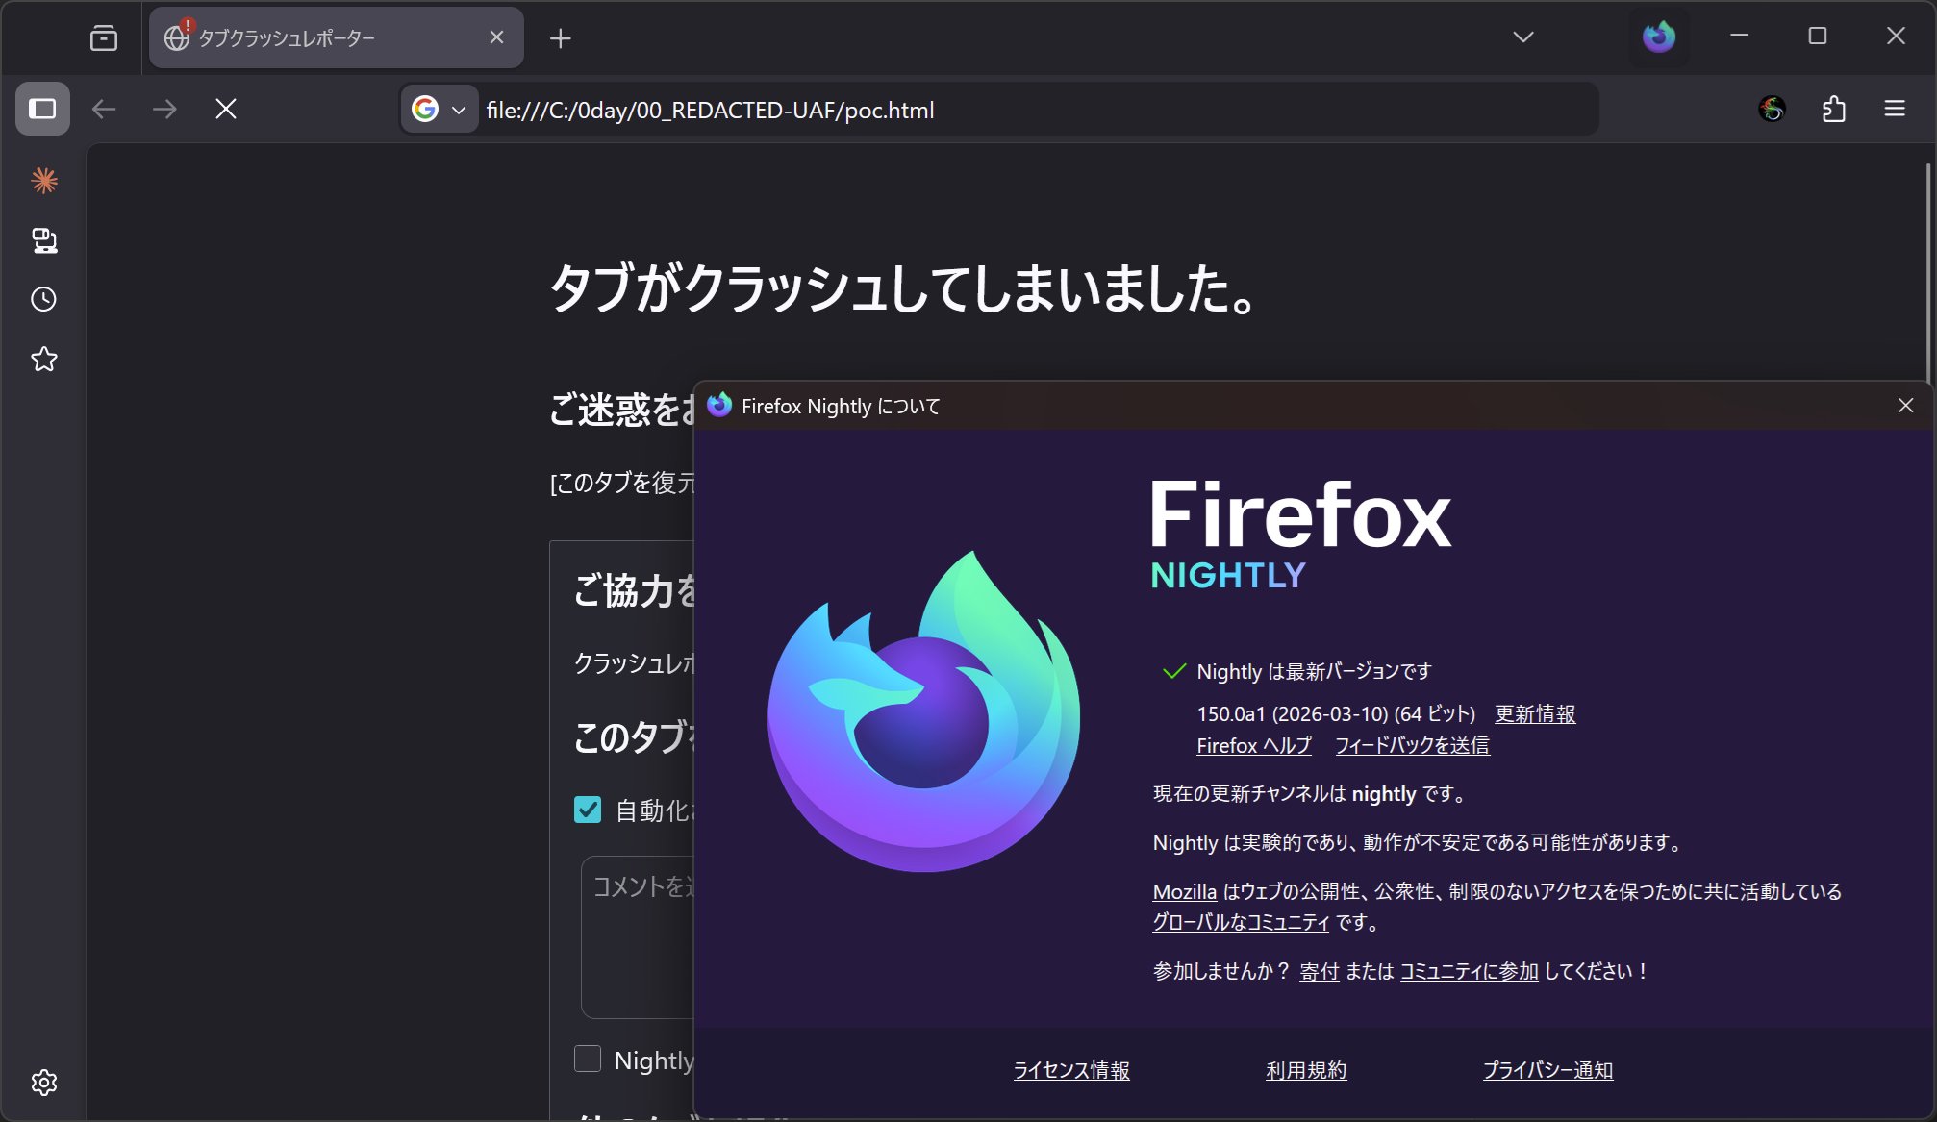The image size is (1937, 1122).
Task: Uncheck the 自動化 checkbox
Action: (x=587, y=810)
